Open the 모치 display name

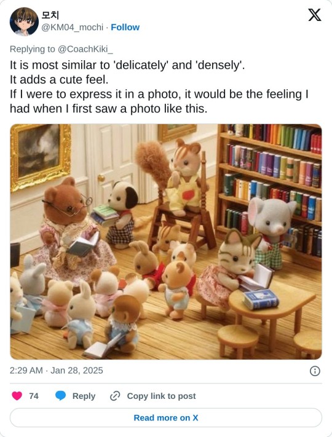[50, 15]
